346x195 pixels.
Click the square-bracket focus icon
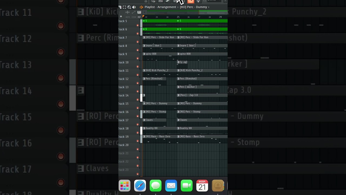tap(124, 7)
